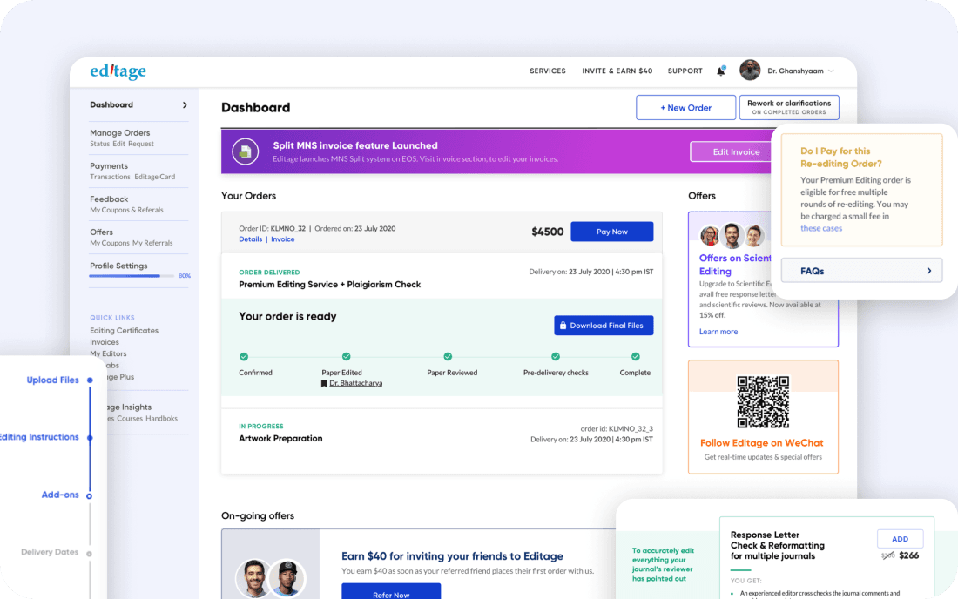Open the Support menu

[x=685, y=71]
